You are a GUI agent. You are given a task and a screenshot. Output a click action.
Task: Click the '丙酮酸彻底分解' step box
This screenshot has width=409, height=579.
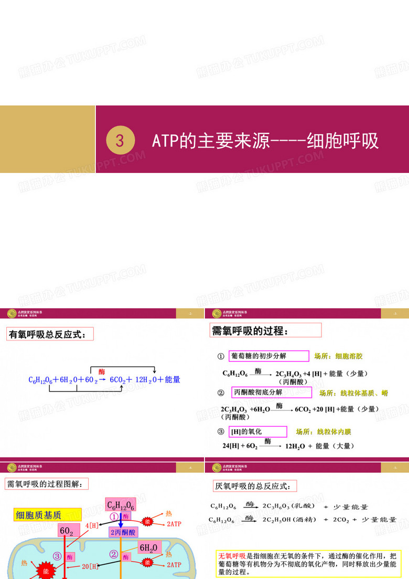[272, 392]
